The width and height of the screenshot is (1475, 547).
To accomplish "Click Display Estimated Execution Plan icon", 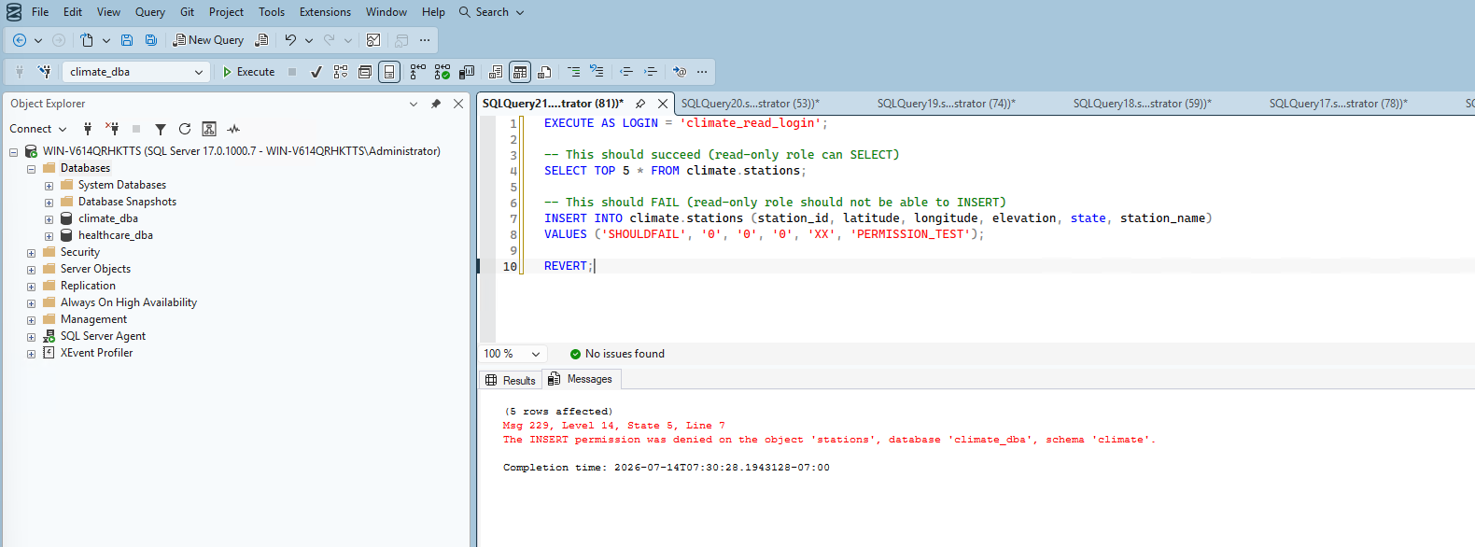I will tap(341, 72).
